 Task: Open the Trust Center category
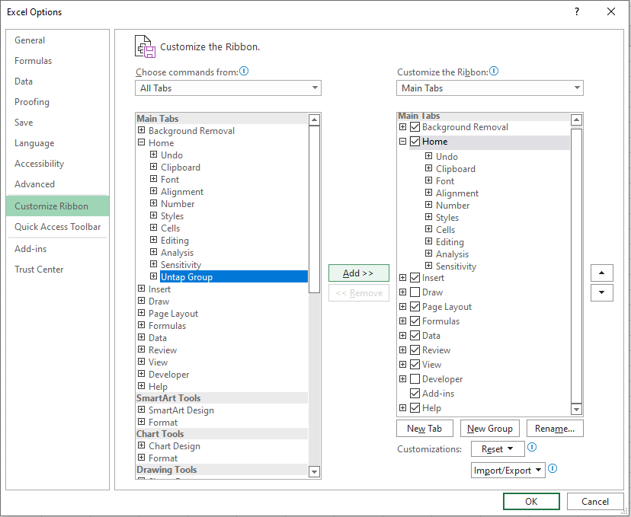pyautogui.click(x=58, y=270)
